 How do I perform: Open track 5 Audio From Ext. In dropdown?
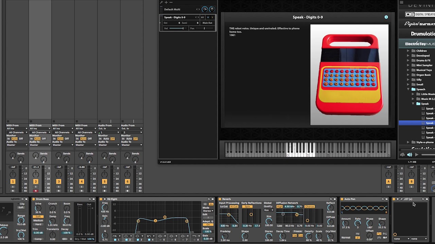click(x=109, y=128)
